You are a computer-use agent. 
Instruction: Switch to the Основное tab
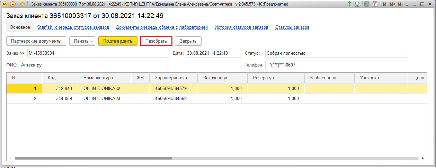tap(20, 27)
